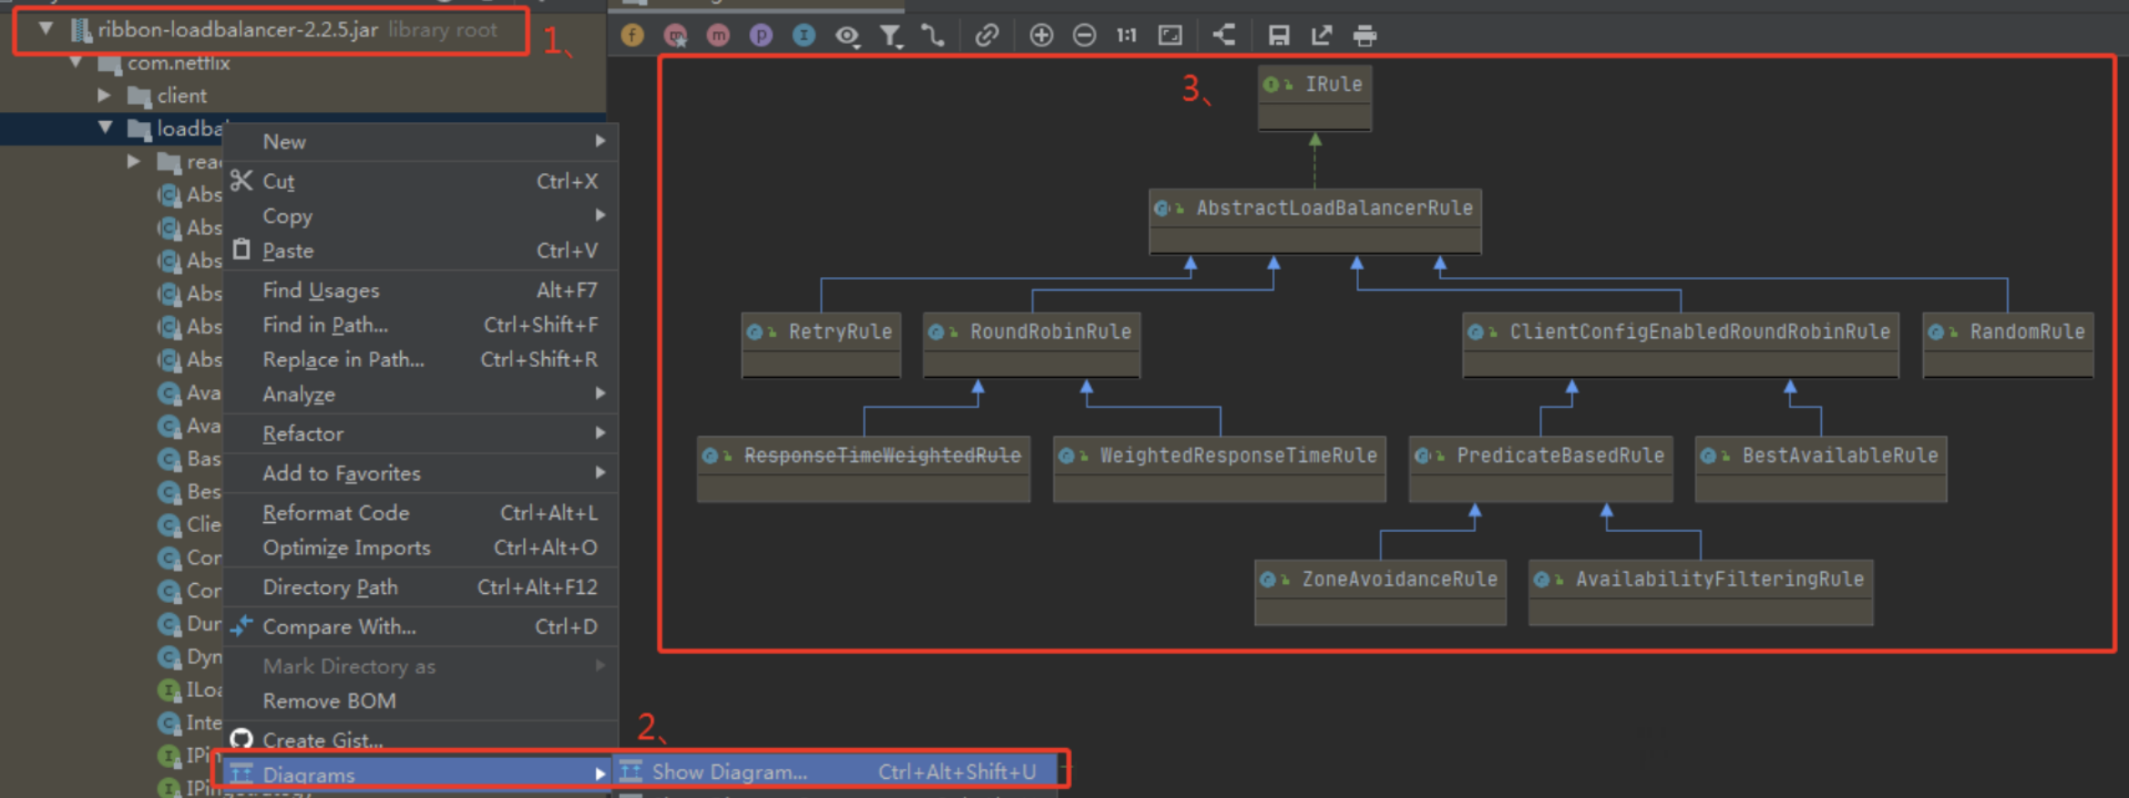Screen dimensions: 2129x798
Task: Toggle Properties display in diagram toolbar
Action: [761, 36]
